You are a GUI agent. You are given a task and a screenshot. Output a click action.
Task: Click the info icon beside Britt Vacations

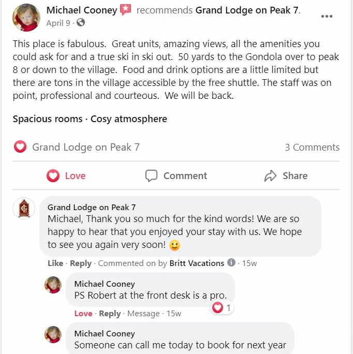(231, 262)
